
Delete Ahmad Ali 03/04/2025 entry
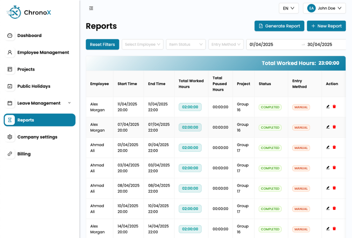tap(334, 168)
